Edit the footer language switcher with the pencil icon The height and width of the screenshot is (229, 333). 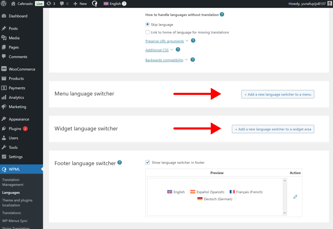(295, 197)
